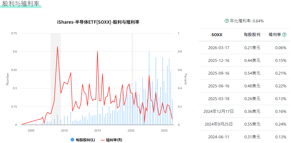
Task: Click the 0.22% yield value
Action: (x=281, y=86)
